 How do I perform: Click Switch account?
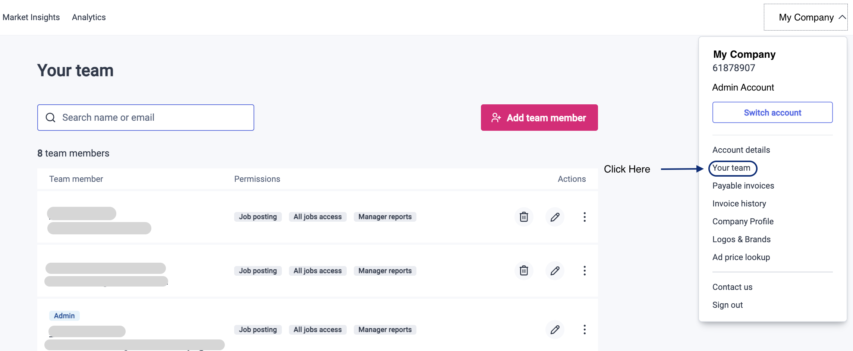click(x=772, y=112)
